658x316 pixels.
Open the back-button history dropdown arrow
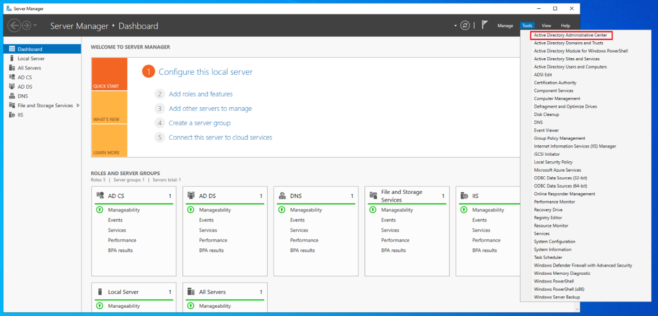coord(35,25)
